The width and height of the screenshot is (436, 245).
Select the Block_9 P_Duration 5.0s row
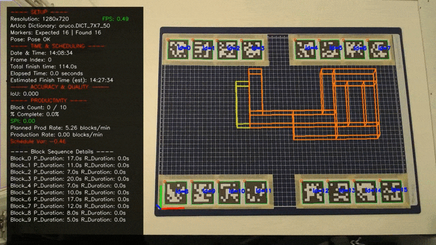(68, 220)
